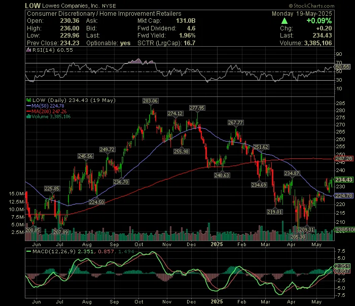Click the 2025 label on the price axis
Screen dimensions: 355x306
pyautogui.click(x=217, y=244)
